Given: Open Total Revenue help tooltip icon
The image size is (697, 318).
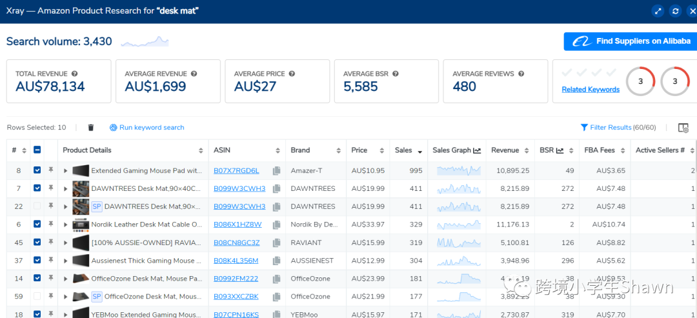Looking at the screenshot, I should [75, 74].
